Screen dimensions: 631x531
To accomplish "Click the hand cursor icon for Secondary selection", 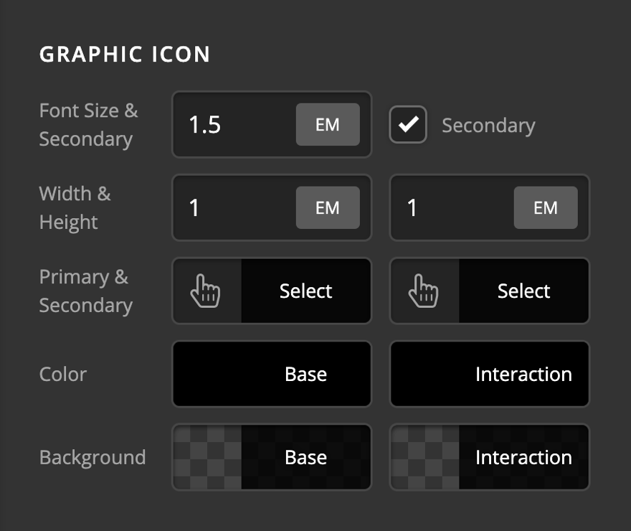I will (424, 291).
